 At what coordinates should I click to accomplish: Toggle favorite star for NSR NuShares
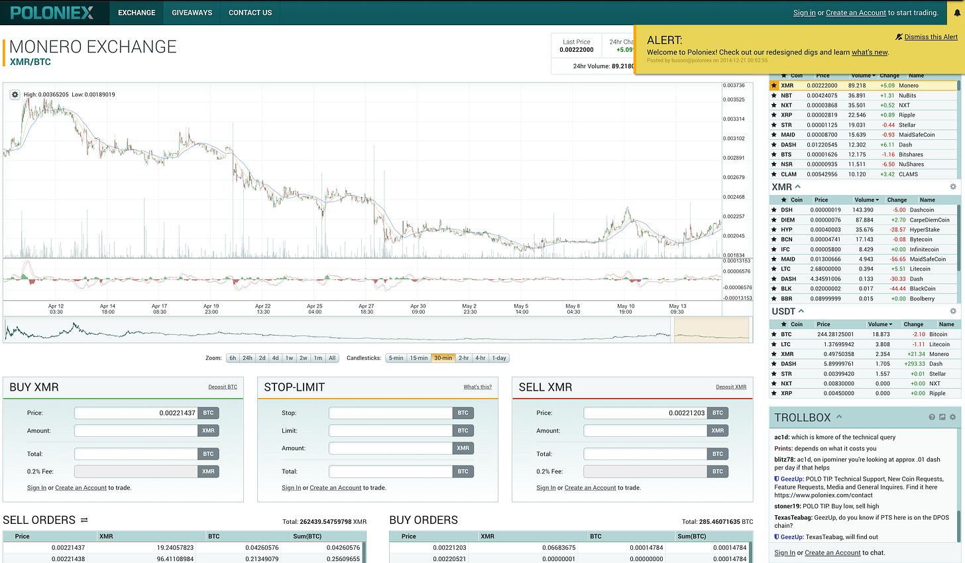(773, 164)
